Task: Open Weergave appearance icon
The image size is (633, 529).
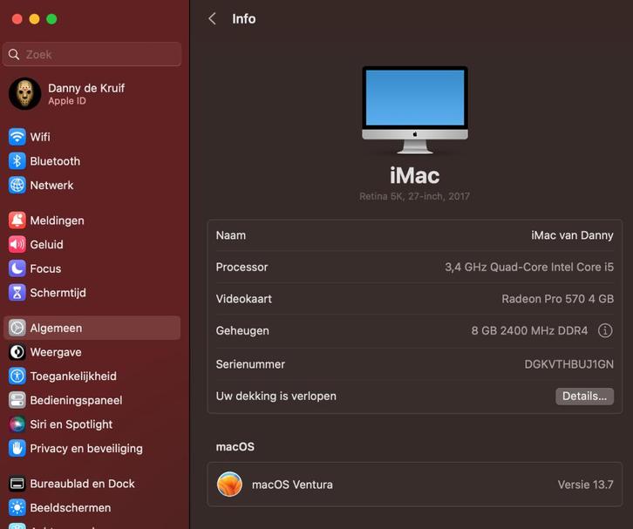Action: pyautogui.click(x=17, y=352)
